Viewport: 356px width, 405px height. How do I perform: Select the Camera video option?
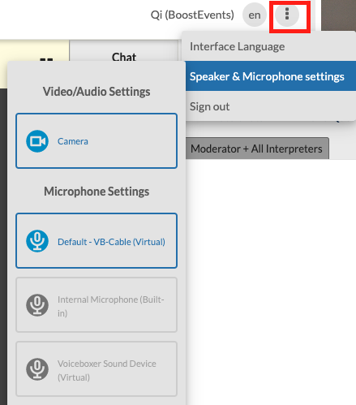click(97, 141)
